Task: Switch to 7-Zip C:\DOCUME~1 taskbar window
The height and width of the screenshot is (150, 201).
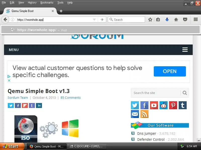Action: (x=87, y=146)
